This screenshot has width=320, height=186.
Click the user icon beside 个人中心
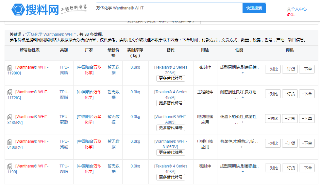click(x=289, y=9)
